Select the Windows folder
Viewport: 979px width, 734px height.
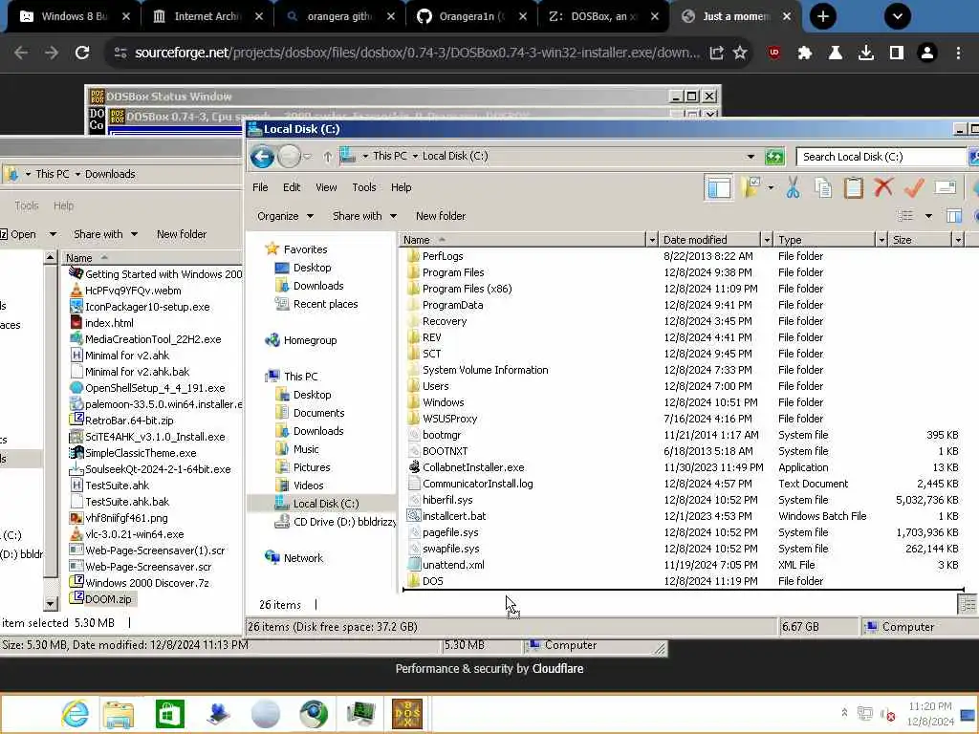435,402
